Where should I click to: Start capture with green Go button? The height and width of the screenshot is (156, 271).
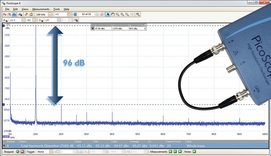[17, 152]
